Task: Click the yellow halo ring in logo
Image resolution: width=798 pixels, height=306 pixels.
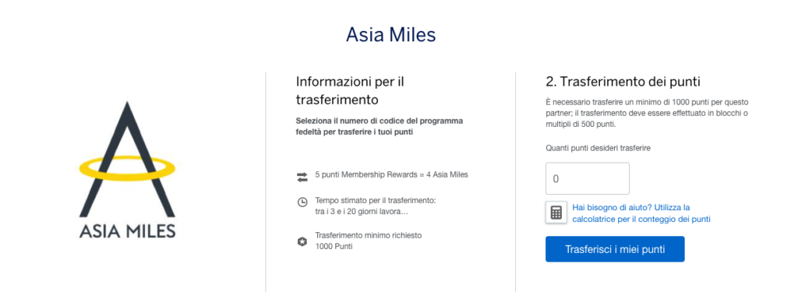Action: (127, 166)
